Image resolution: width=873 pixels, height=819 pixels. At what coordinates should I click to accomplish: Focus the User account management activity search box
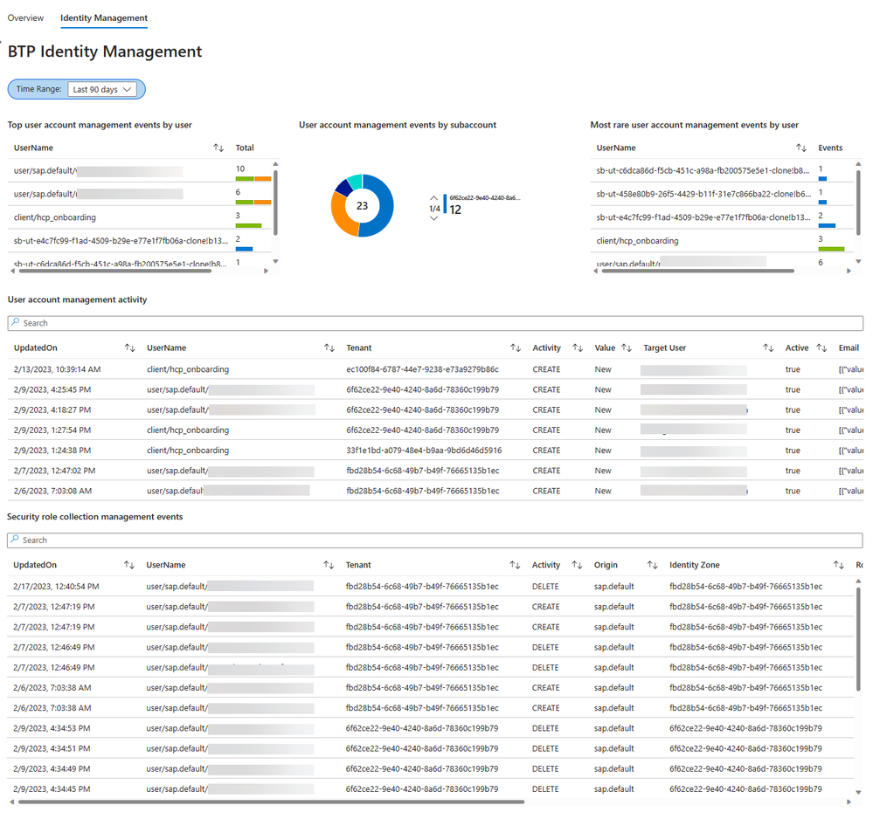[435, 323]
